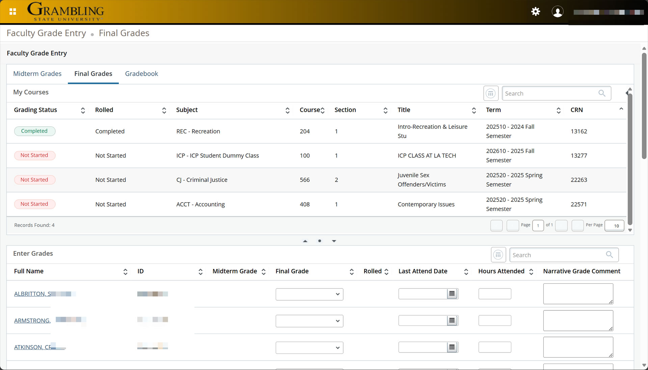Click the Faculty Grade Entry breadcrumb link

tap(46, 33)
